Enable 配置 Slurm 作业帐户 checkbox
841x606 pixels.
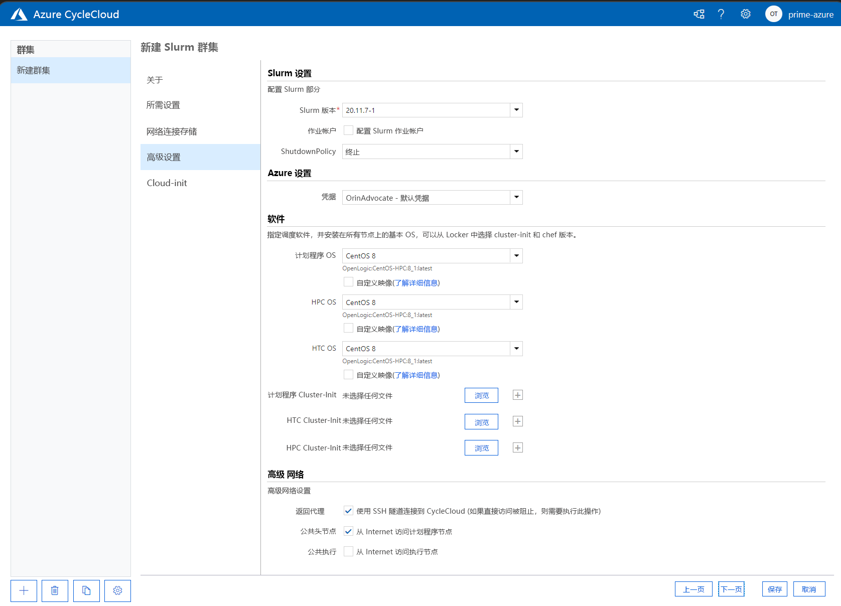tap(348, 130)
